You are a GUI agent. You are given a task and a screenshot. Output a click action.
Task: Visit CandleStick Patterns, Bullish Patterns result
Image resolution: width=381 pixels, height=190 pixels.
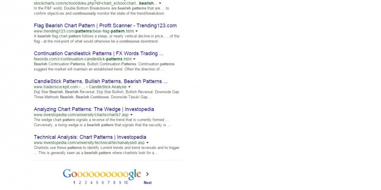101,81
